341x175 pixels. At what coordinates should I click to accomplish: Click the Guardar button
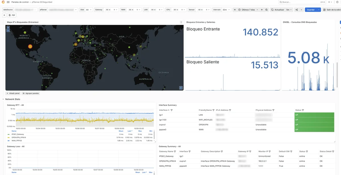click(x=311, y=10)
